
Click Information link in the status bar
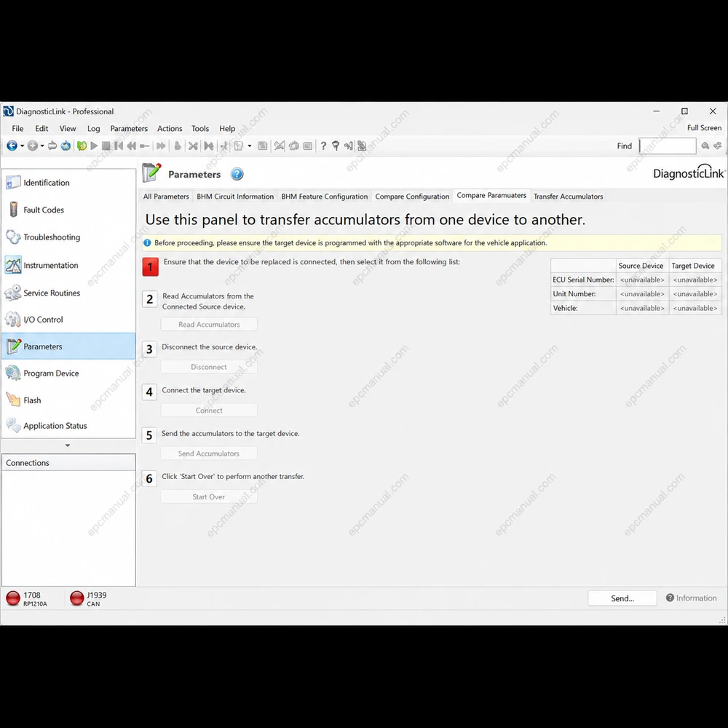pyautogui.click(x=692, y=598)
